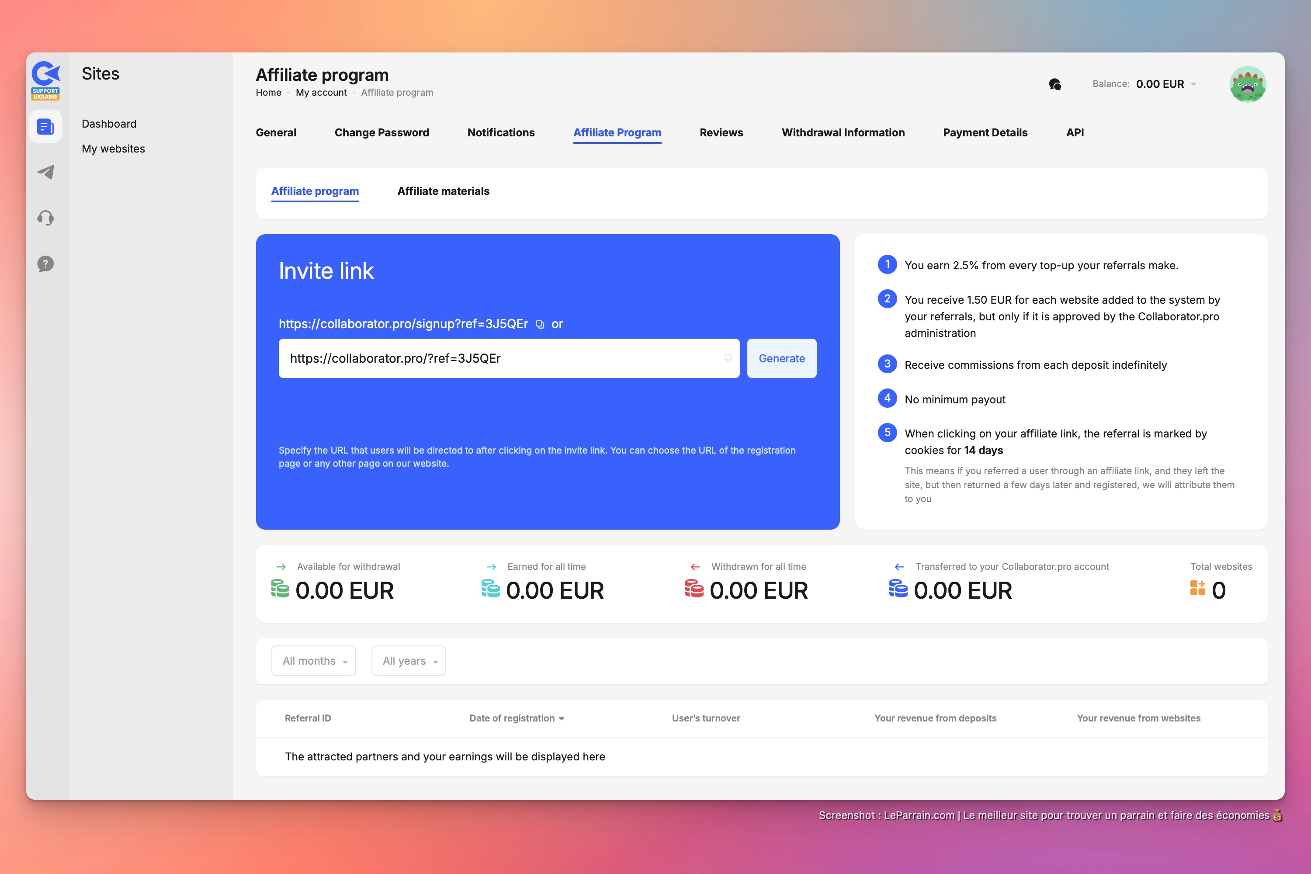Click the copy icon inside the URL field

tap(728, 358)
